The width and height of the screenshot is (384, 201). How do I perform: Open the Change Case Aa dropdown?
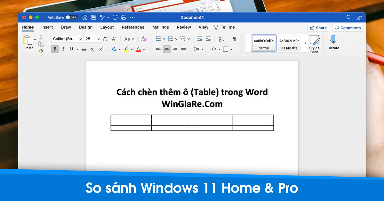129,39
